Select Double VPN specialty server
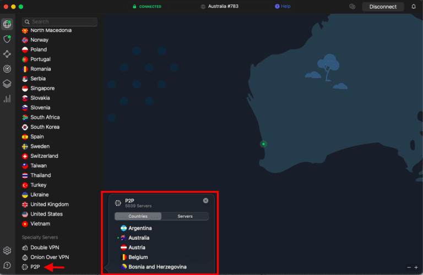 pyautogui.click(x=45, y=248)
